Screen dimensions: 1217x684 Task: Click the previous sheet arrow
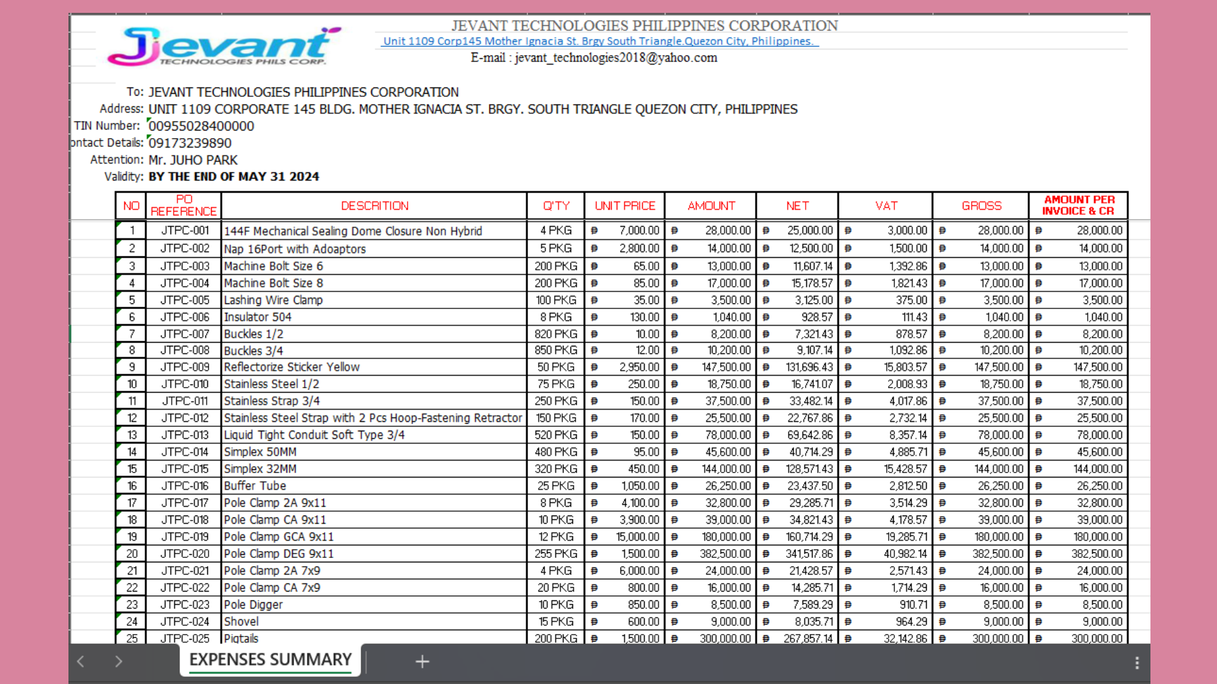tap(80, 662)
